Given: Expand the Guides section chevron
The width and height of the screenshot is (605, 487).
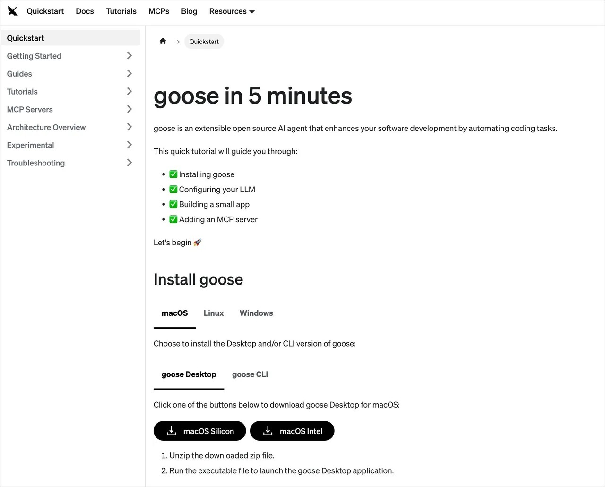Looking at the screenshot, I should pyautogui.click(x=129, y=74).
